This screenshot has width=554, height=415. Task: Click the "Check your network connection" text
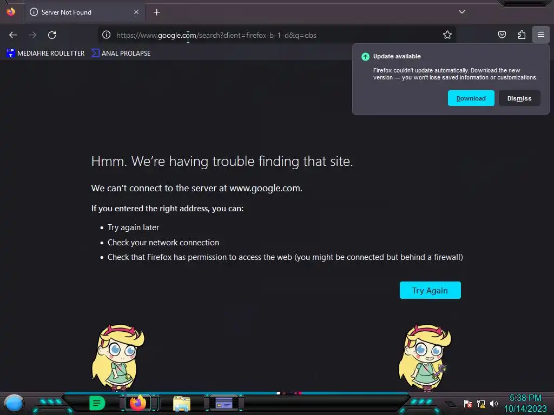click(163, 243)
